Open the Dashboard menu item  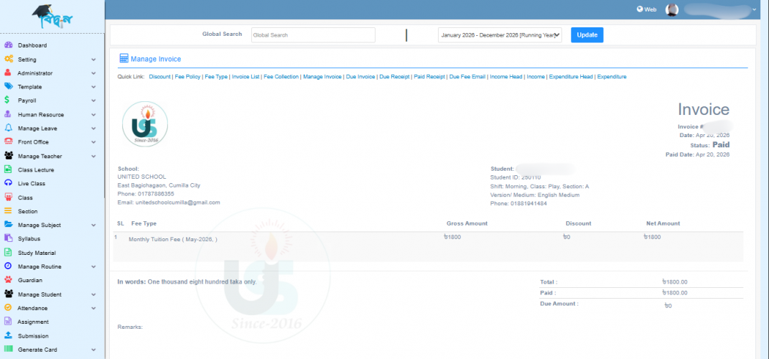click(32, 46)
